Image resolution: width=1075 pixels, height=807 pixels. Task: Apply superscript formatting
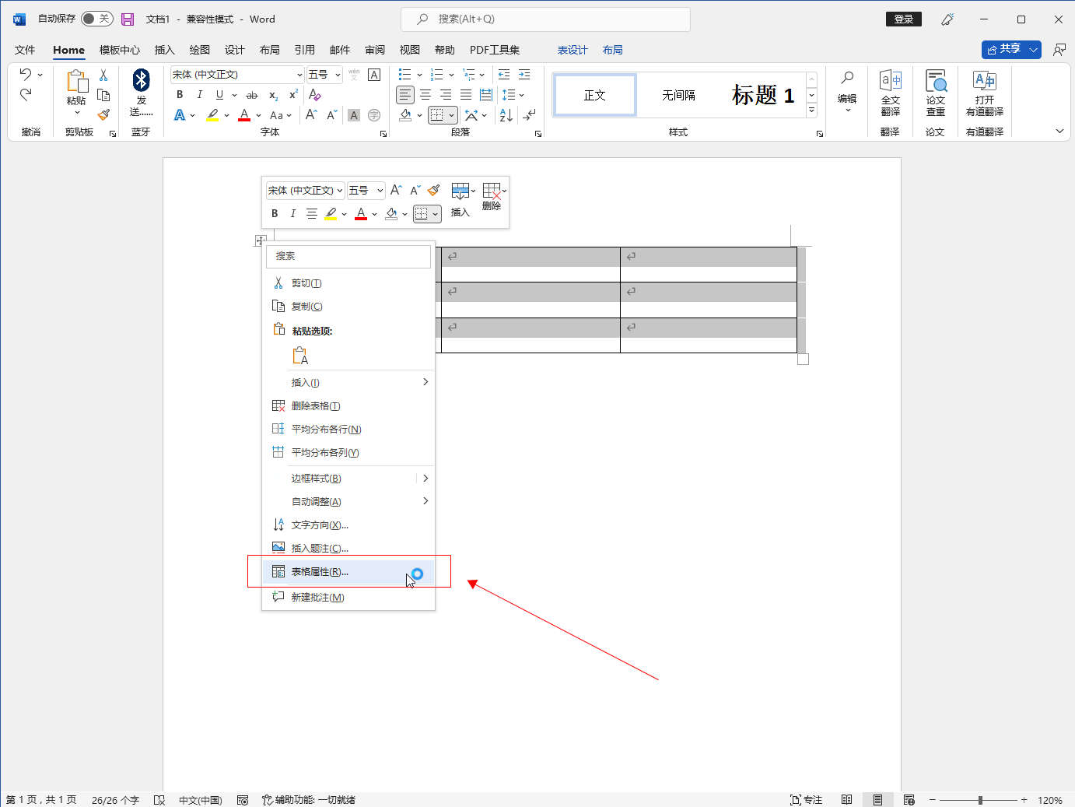coord(293,94)
